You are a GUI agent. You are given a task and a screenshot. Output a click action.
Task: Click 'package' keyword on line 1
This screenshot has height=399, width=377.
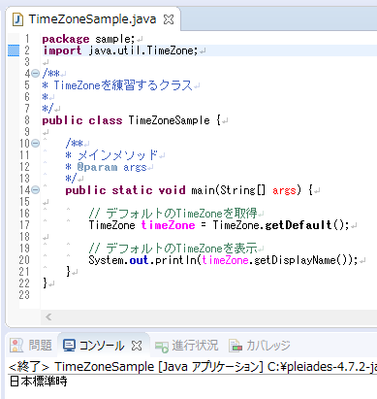click(x=66, y=39)
